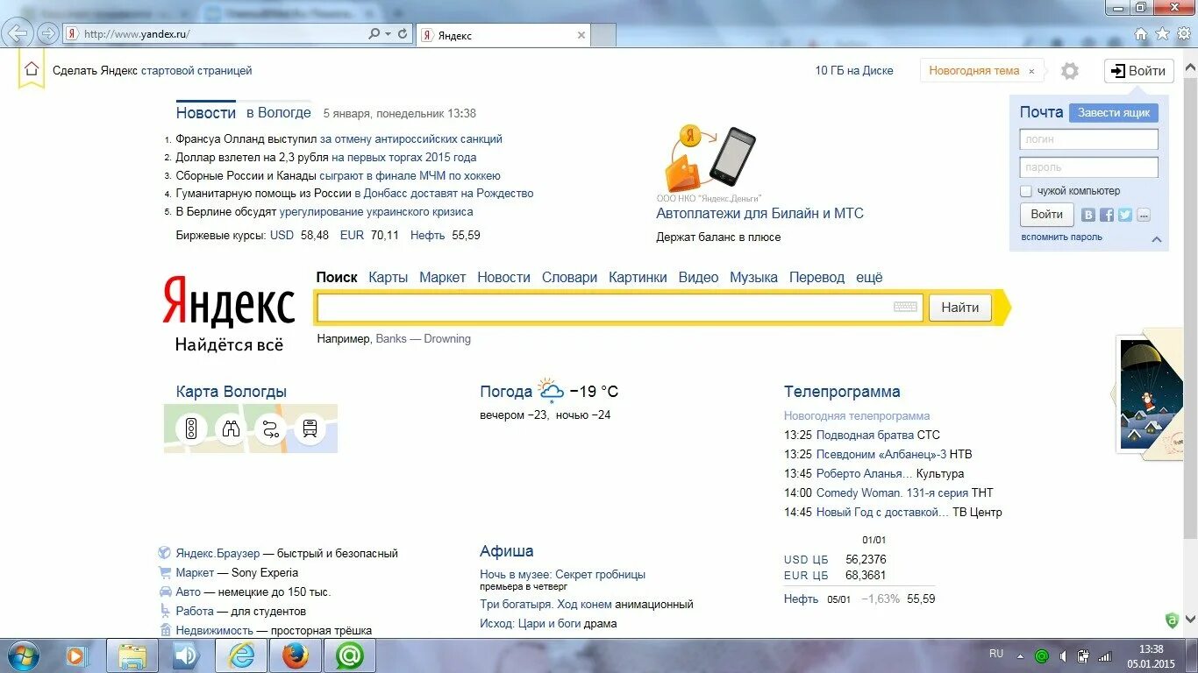This screenshot has width=1198, height=673.
Task: Change news region "в Вологде"
Action: 278,112
